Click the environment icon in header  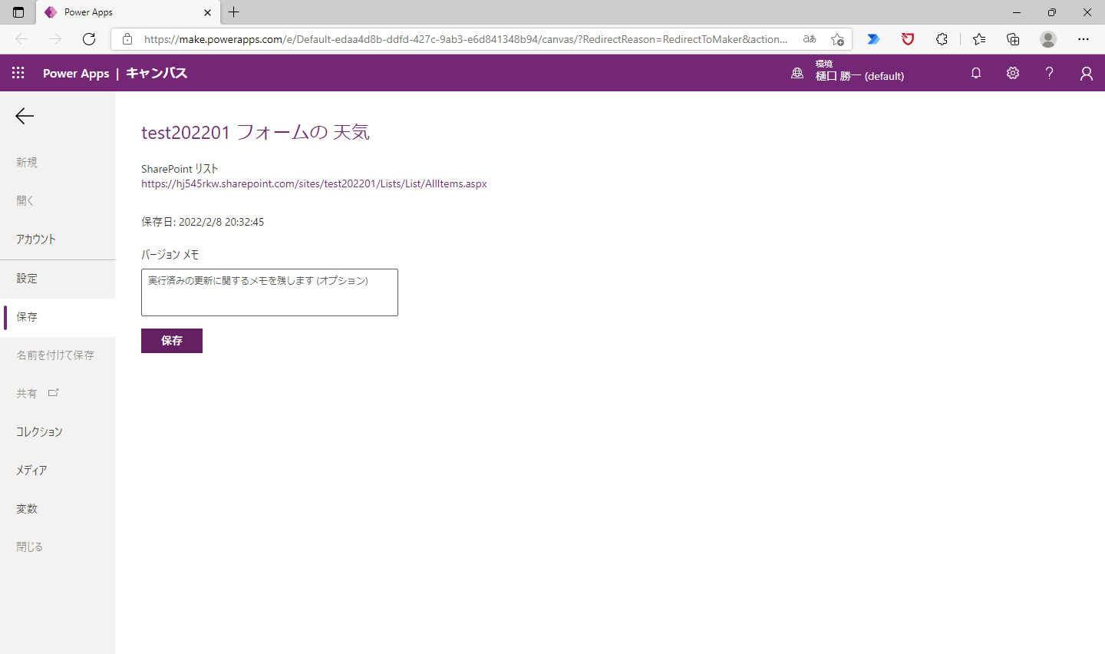pyautogui.click(x=797, y=73)
